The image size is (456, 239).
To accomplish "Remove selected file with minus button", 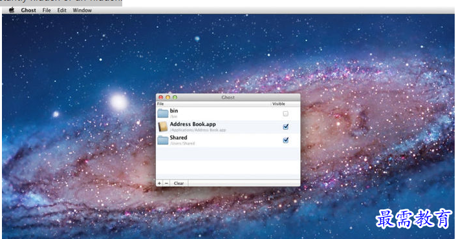I will [x=166, y=183].
